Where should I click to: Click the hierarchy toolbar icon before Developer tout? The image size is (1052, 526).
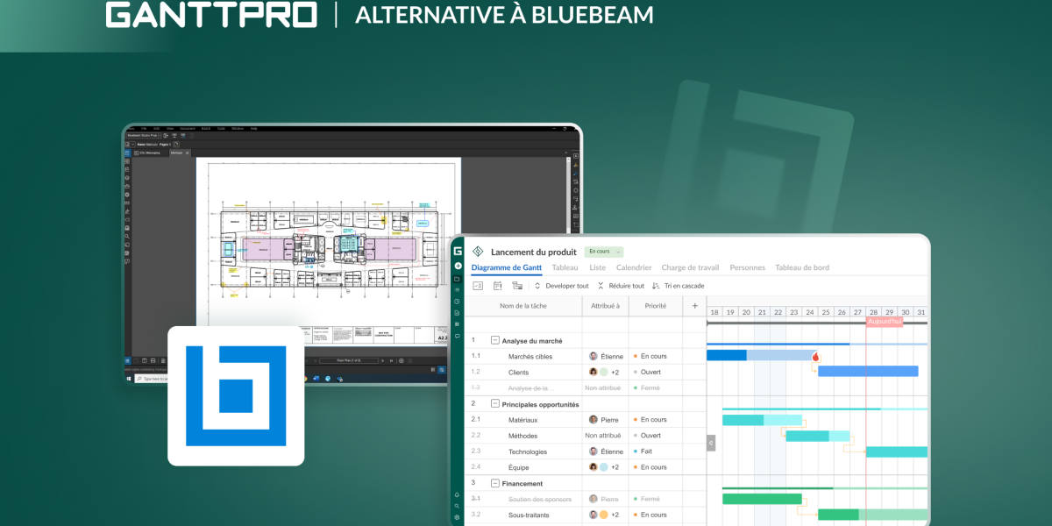click(x=517, y=286)
